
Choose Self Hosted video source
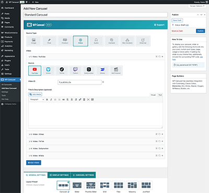(x=116, y=70)
